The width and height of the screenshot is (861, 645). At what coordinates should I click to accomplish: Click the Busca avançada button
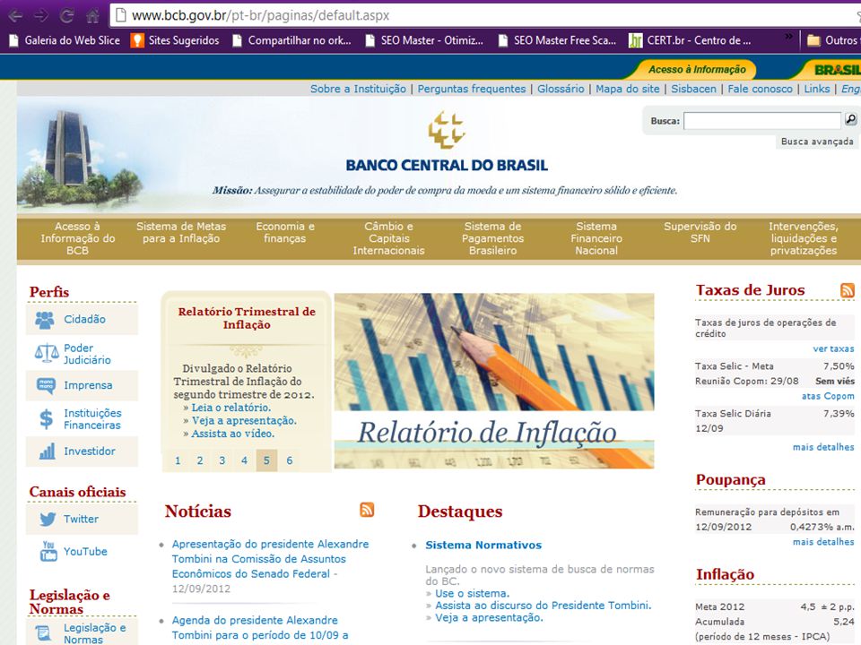(817, 142)
